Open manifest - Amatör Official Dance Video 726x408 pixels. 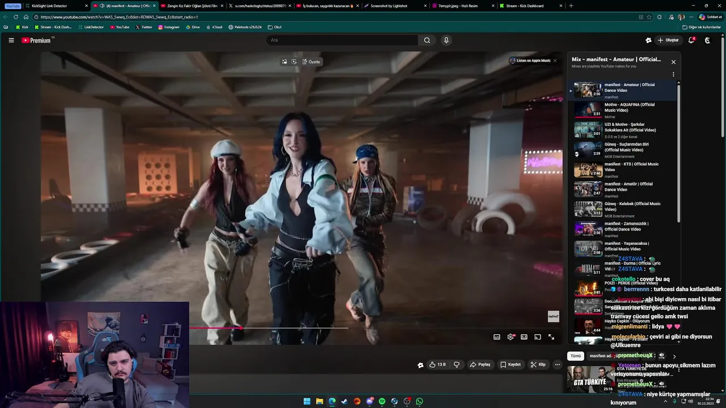(623, 189)
